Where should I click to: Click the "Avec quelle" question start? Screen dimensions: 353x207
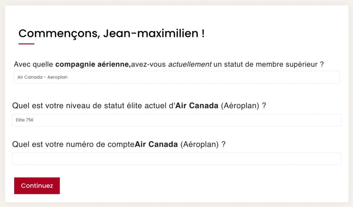coord(33,64)
